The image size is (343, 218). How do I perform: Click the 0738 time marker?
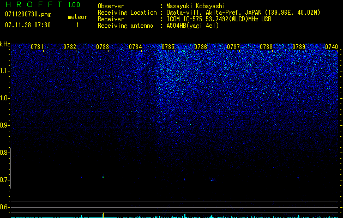[x=266, y=46]
